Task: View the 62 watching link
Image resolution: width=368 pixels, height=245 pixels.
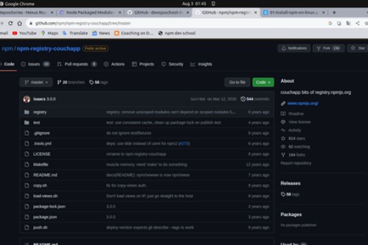Action: point(299,146)
